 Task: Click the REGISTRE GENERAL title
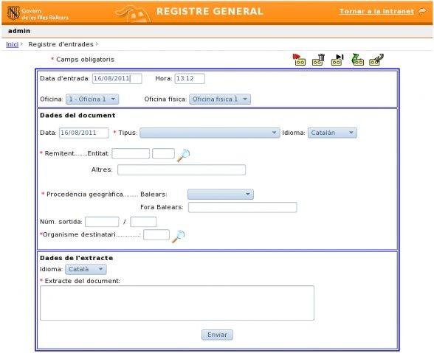click(210, 11)
